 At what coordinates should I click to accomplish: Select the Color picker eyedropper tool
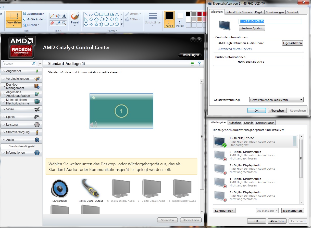coord(58,23)
